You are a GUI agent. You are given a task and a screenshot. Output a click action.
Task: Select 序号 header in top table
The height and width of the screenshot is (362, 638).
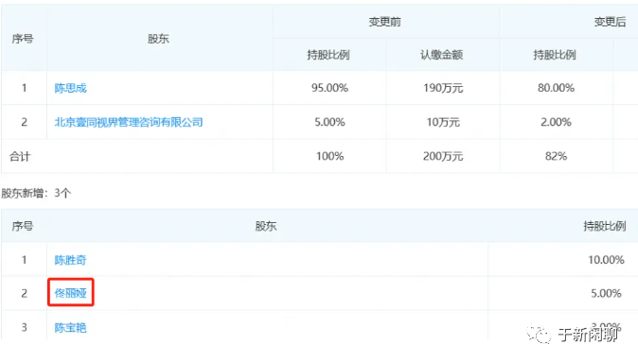tap(23, 39)
